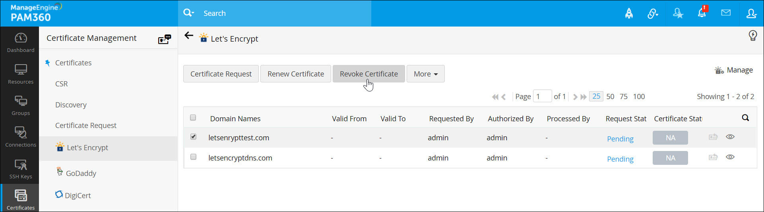
Task: Uncheck the letsenrypttest.com row checkbox
Action: (x=193, y=137)
